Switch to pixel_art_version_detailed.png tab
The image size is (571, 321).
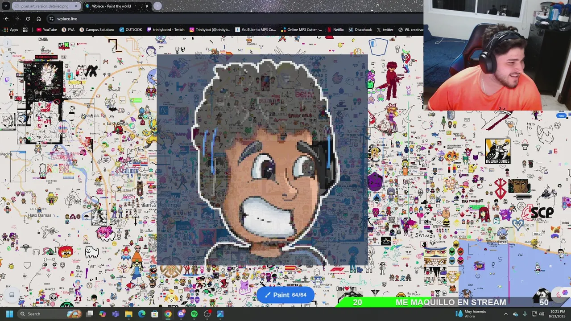coord(44,6)
